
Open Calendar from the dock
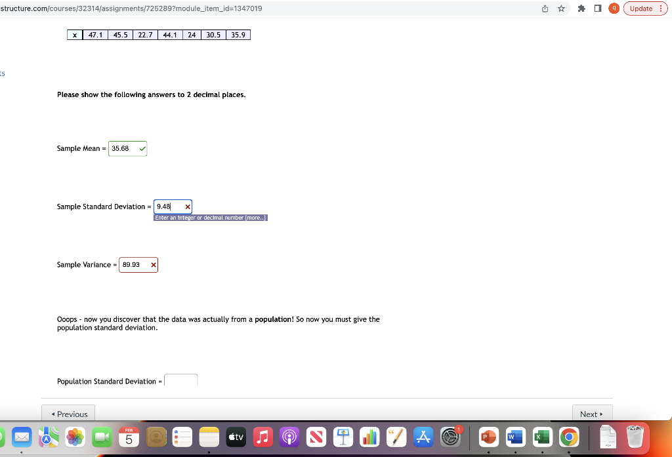tap(129, 437)
